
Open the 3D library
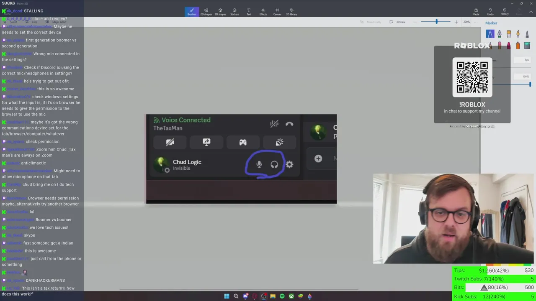point(291,12)
